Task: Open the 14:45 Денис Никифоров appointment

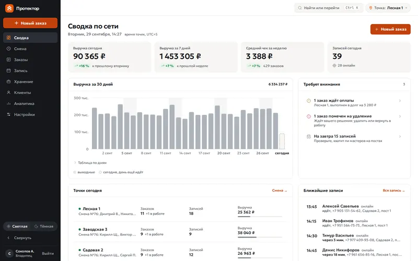Action: point(354,252)
